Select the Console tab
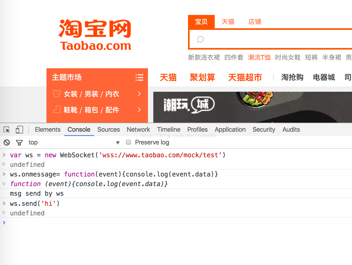This screenshot has width=352, height=265. click(79, 130)
